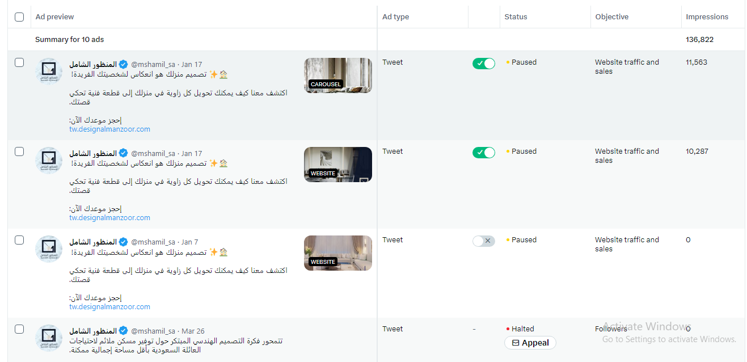Open the Jan 17 Website ad thumbnail
This screenshot has width=747, height=362.
[x=338, y=165]
